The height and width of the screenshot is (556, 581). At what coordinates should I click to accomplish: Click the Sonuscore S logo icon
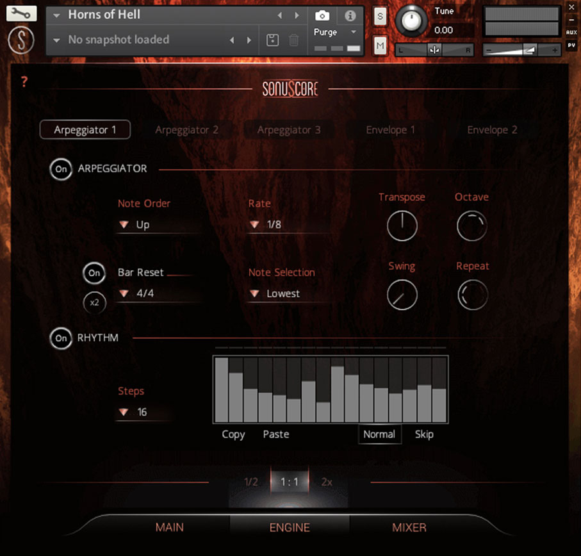21,40
